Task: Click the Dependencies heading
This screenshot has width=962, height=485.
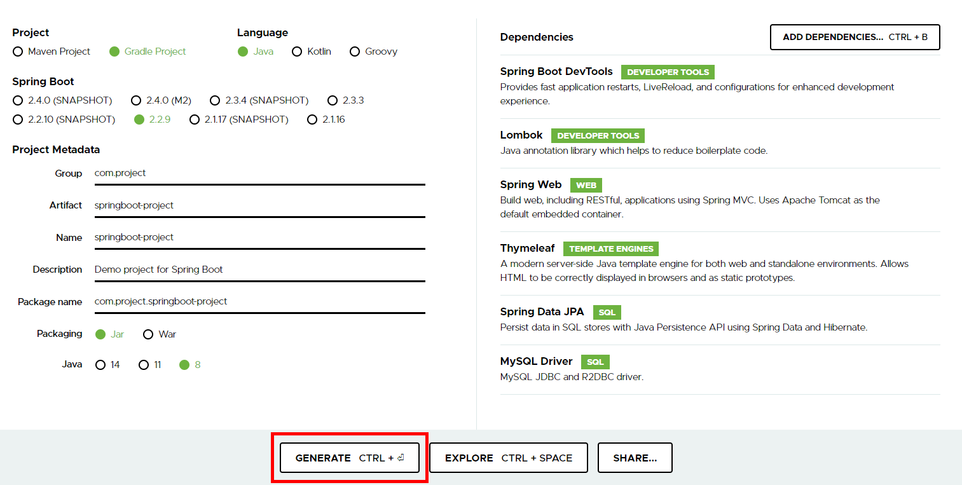Action: click(537, 38)
